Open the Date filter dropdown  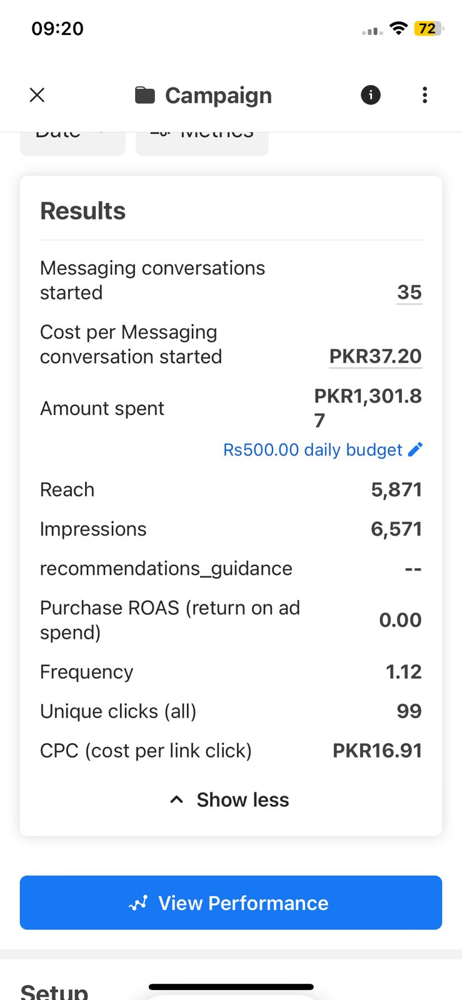(73, 142)
